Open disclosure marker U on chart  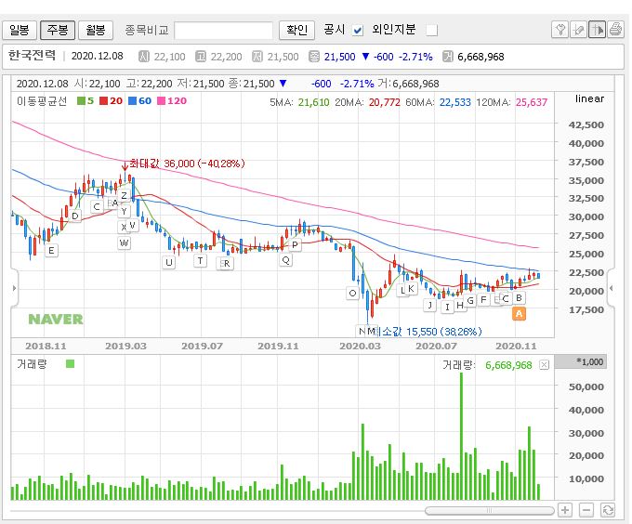pyautogui.click(x=168, y=263)
